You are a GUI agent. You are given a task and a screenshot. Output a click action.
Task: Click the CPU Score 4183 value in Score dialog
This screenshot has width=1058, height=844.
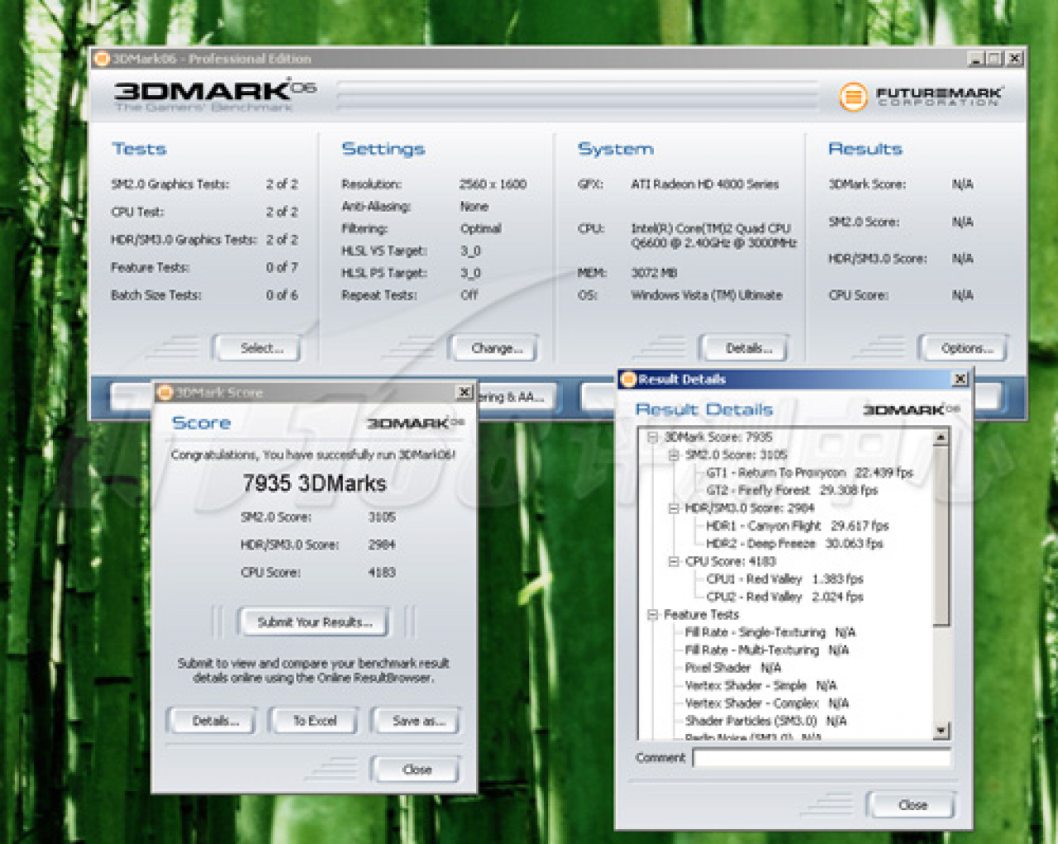[x=382, y=572]
